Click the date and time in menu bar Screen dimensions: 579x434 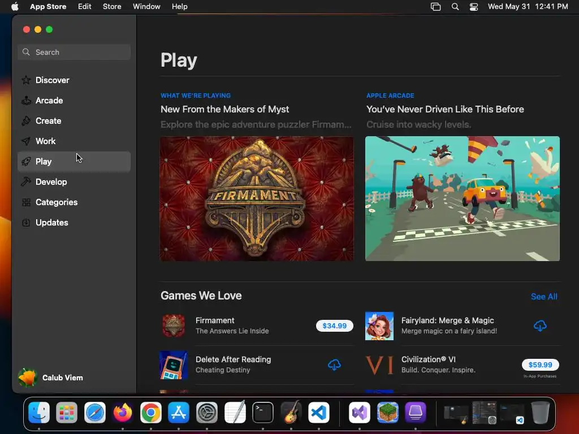(x=528, y=7)
